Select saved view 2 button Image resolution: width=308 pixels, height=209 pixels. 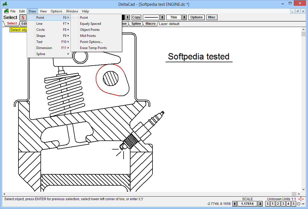tap(278, 204)
